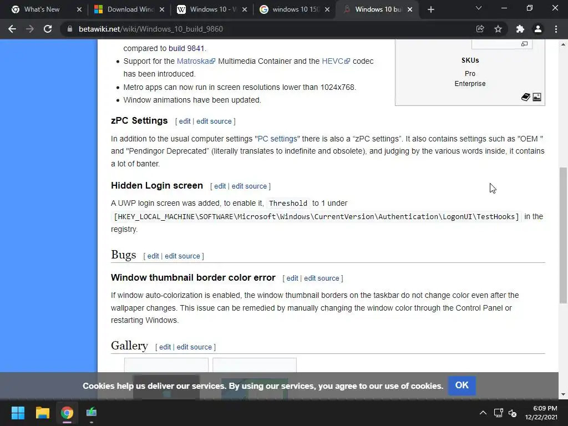Viewport: 568px width, 426px height.
Task: Open the Extensions puzzle icon
Action: tap(520, 29)
